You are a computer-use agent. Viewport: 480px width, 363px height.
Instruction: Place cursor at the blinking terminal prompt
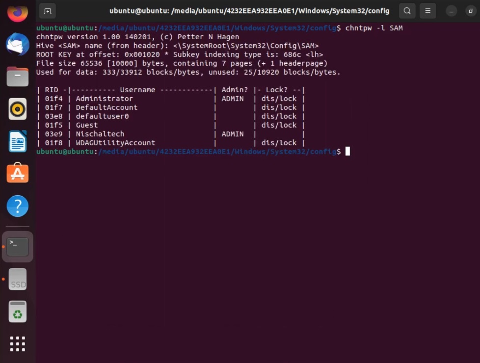(347, 152)
